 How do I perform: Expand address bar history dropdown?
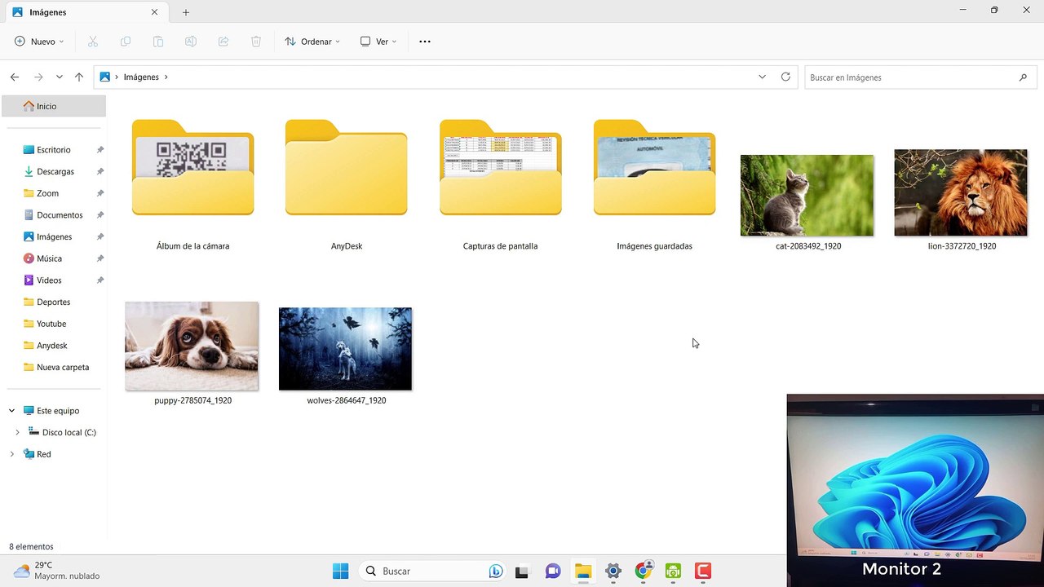762,77
